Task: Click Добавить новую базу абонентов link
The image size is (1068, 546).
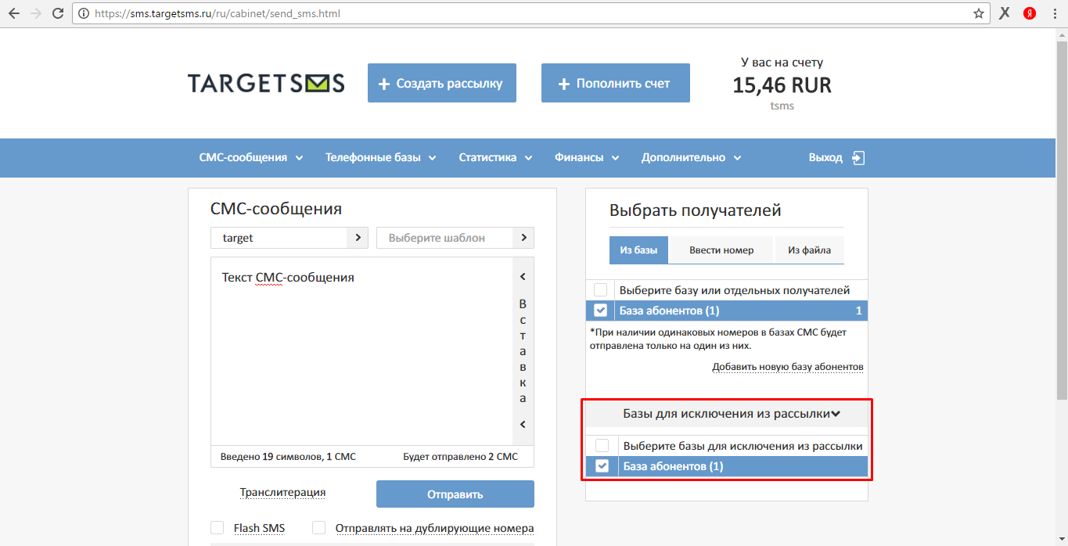Action: [x=788, y=367]
